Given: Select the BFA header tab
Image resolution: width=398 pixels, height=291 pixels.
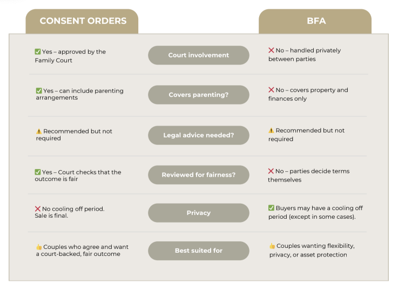Looking at the screenshot, I should (x=314, y=22).
